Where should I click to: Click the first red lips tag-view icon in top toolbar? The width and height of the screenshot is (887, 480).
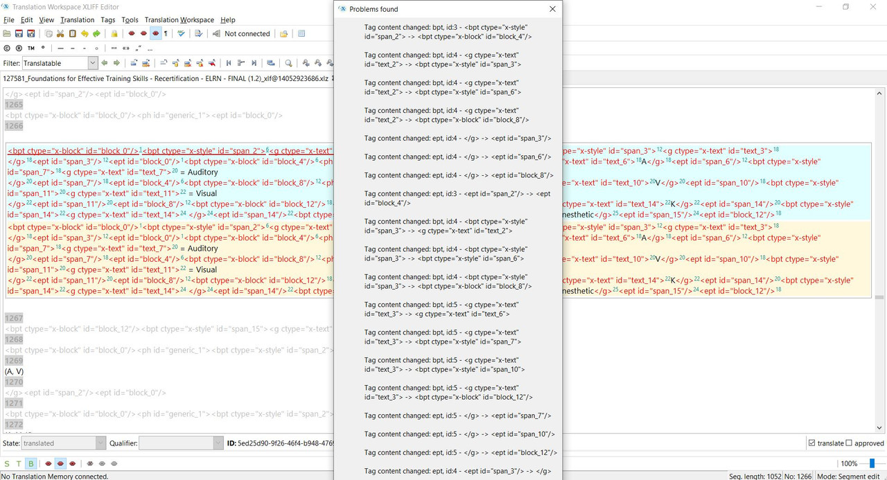pyautogui.click(x=132, y=33)
